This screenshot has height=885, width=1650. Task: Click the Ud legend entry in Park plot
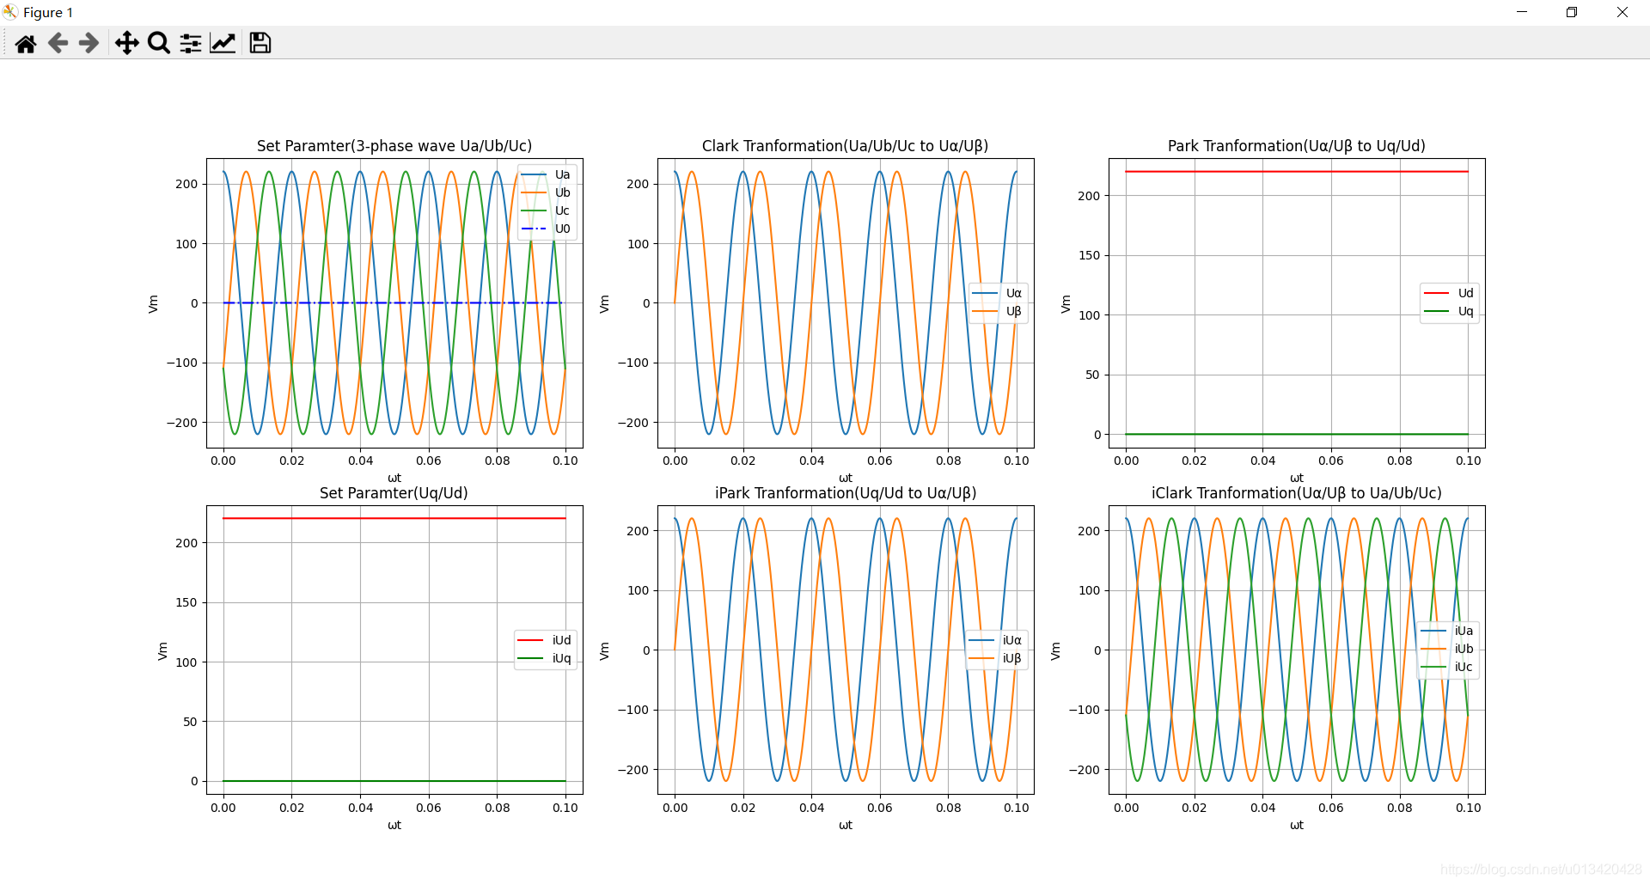click(1449, 293)
